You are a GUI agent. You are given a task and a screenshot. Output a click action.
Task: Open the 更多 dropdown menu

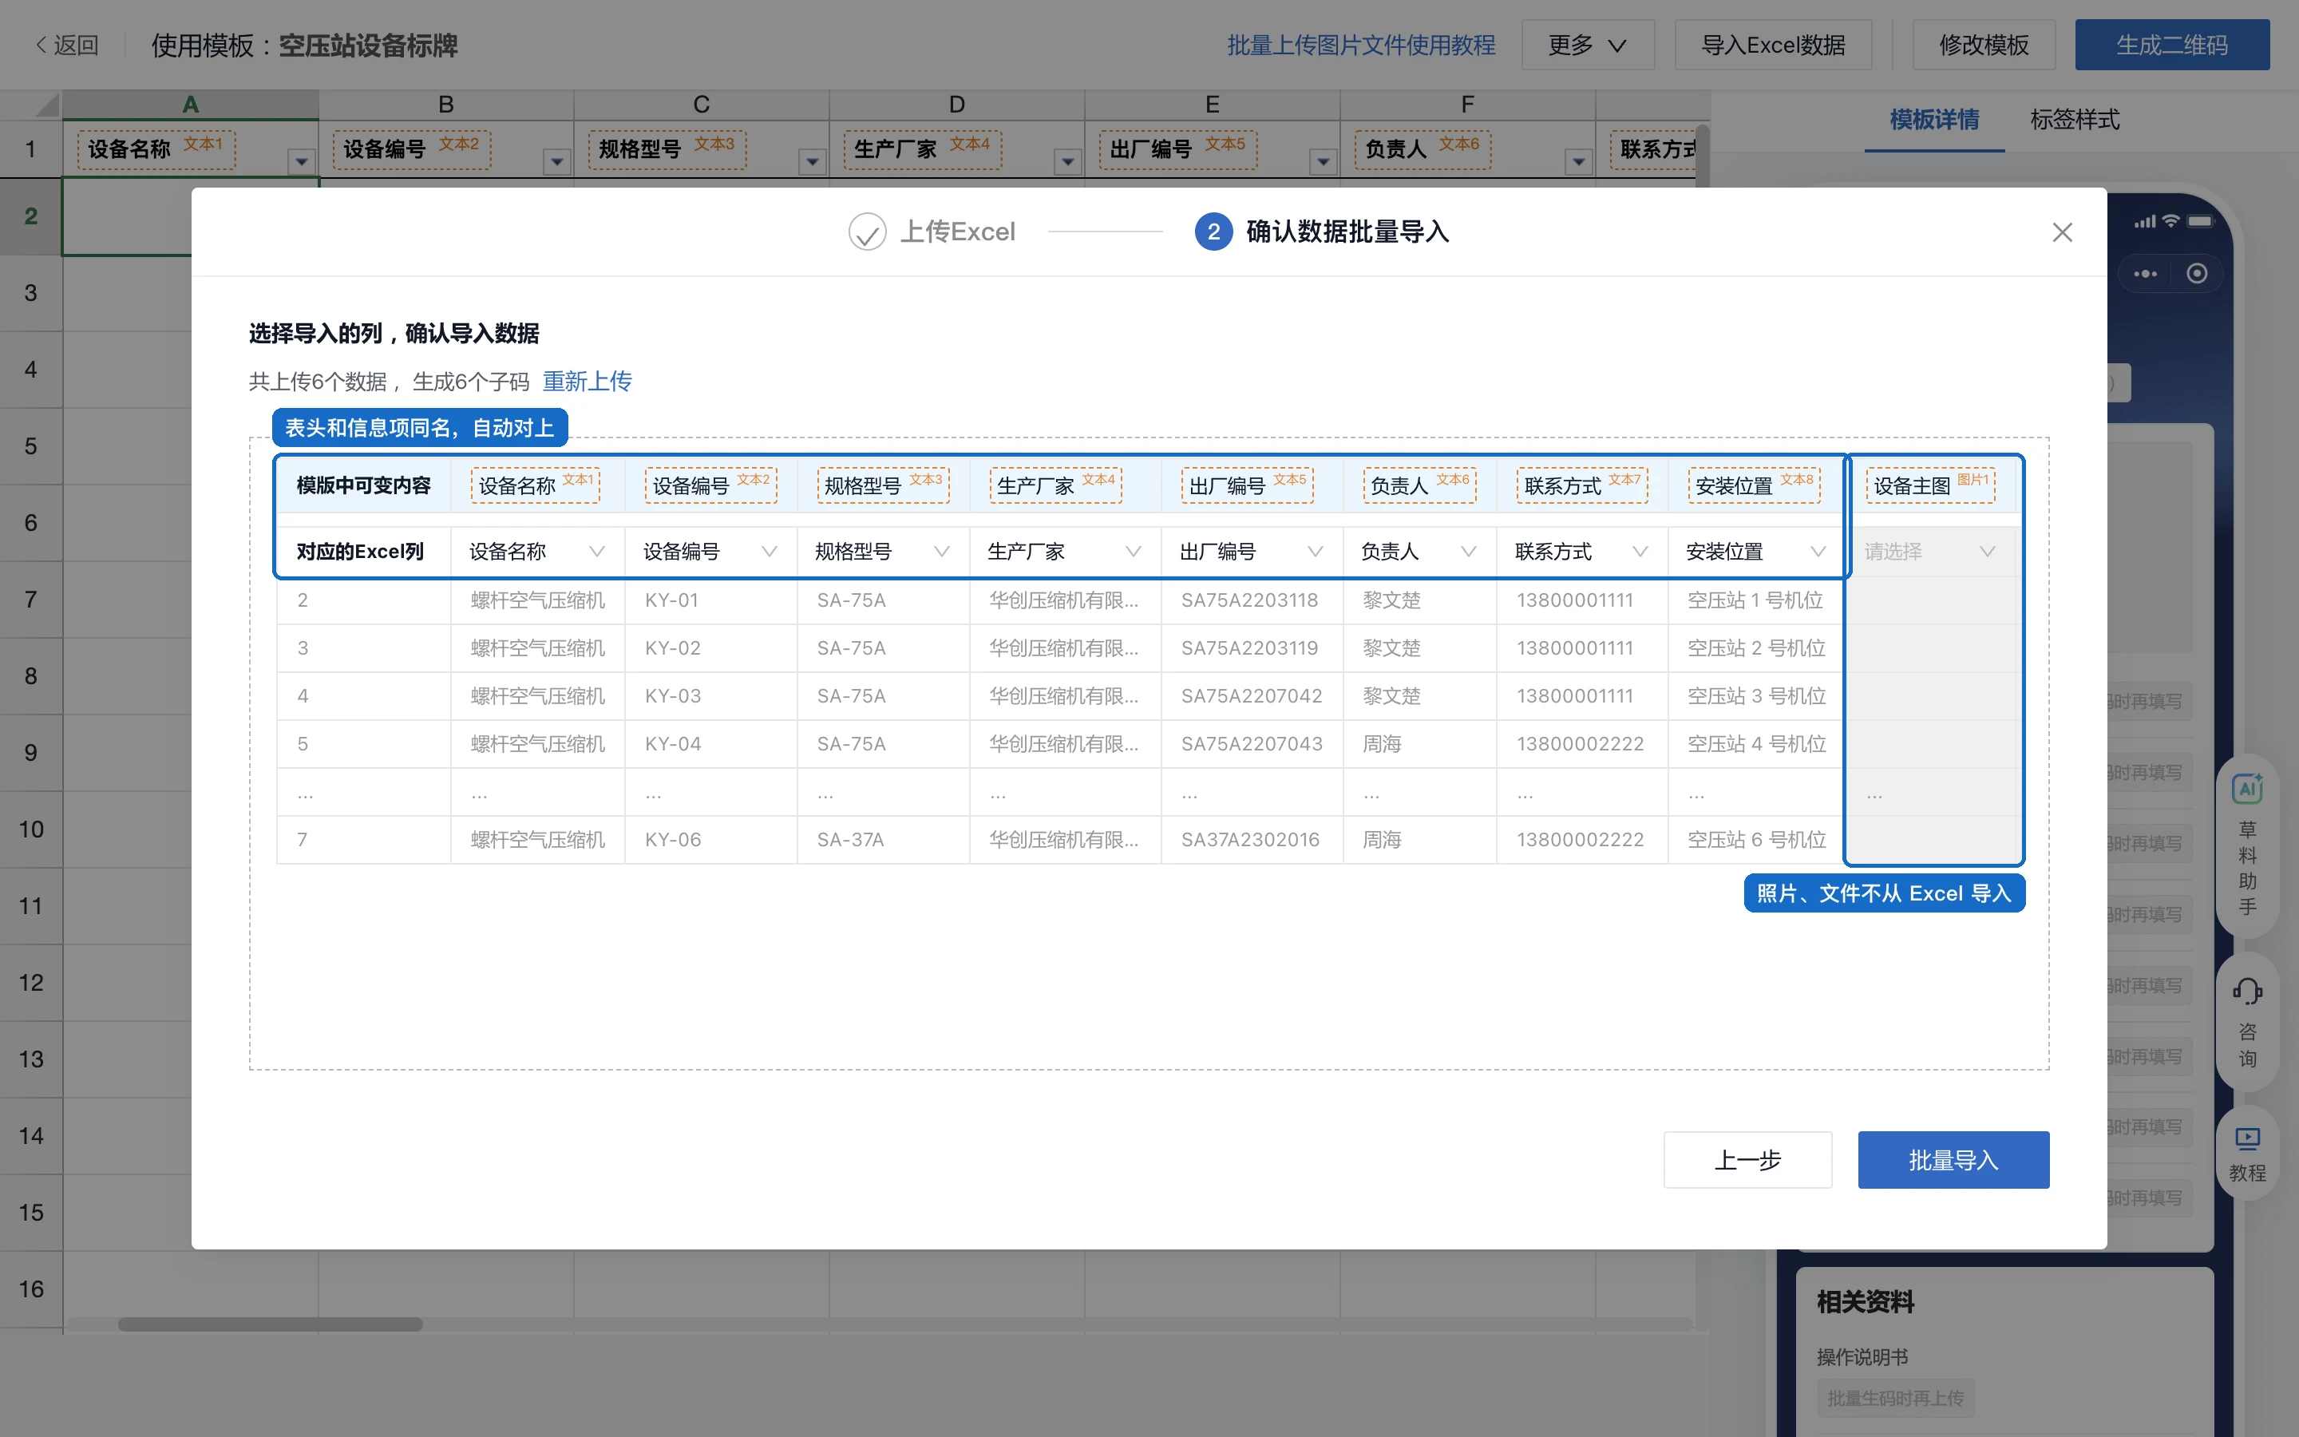click(1588, 45)
